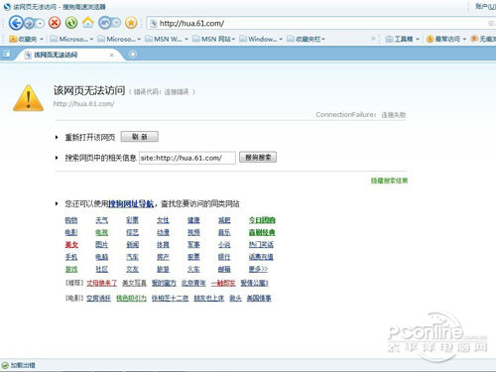Open the 购物 link
Screen dimensions: 496x372
pyautogui.click(x=71, y=220)
